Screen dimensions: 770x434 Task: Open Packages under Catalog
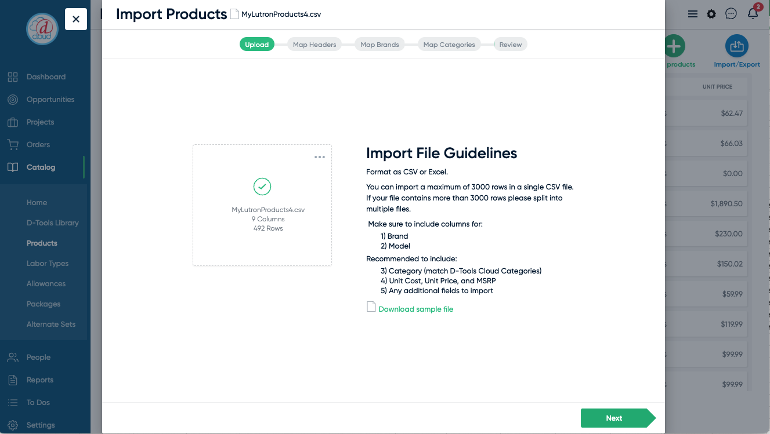point(44,304)
